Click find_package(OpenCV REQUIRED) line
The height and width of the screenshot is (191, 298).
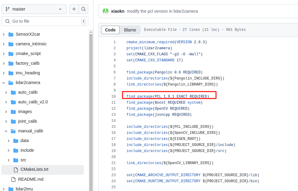click(158, 108)
